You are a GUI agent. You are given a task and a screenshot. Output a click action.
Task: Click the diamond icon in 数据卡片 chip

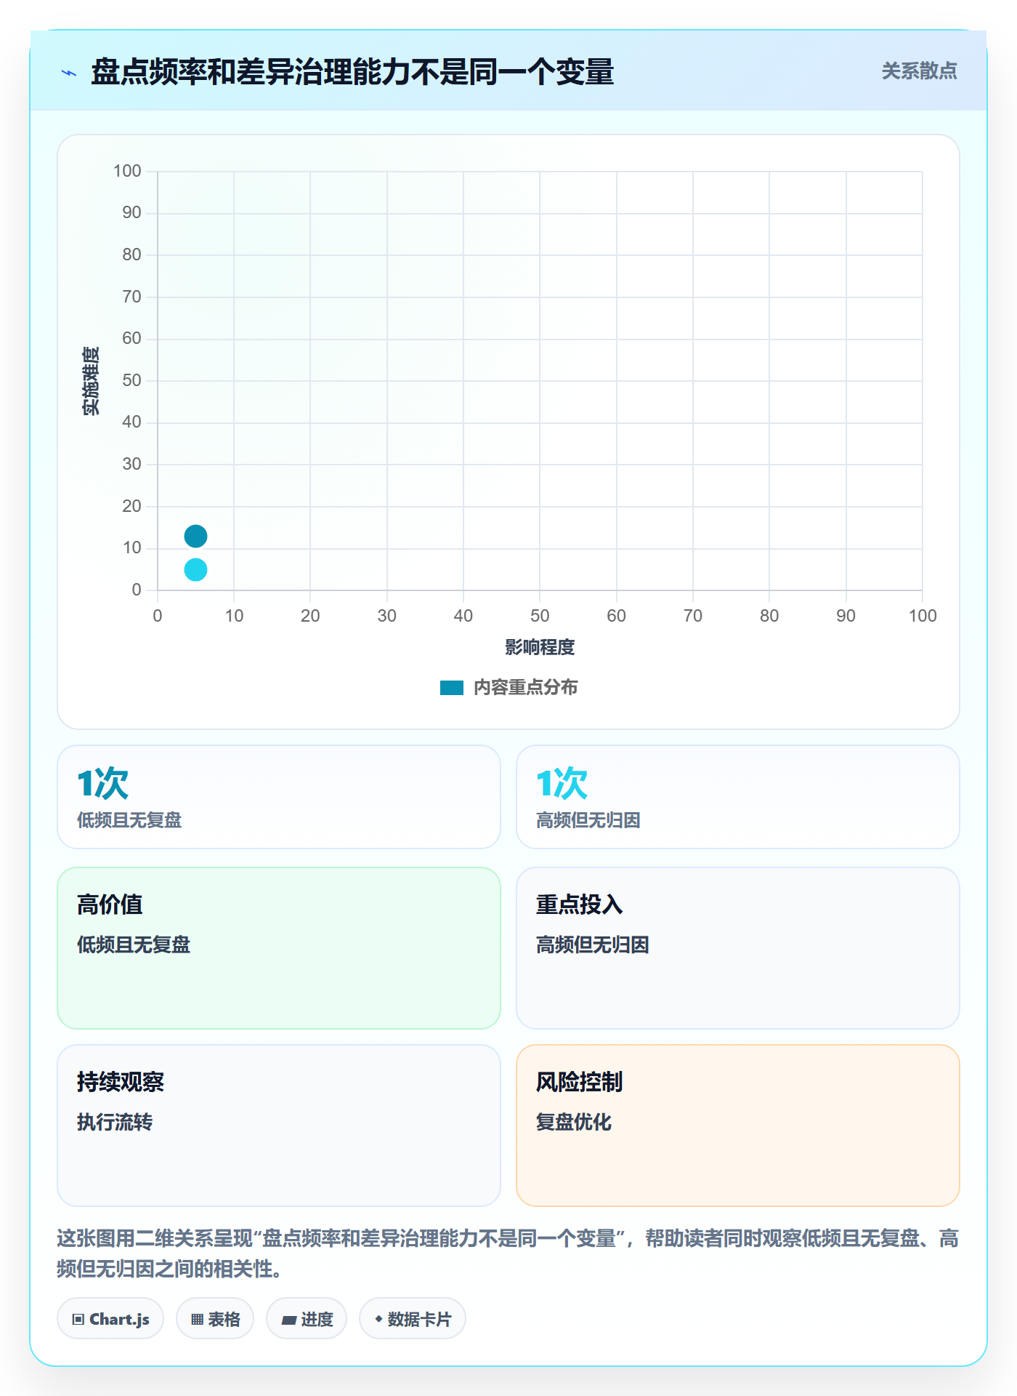tap(378, 1319)
